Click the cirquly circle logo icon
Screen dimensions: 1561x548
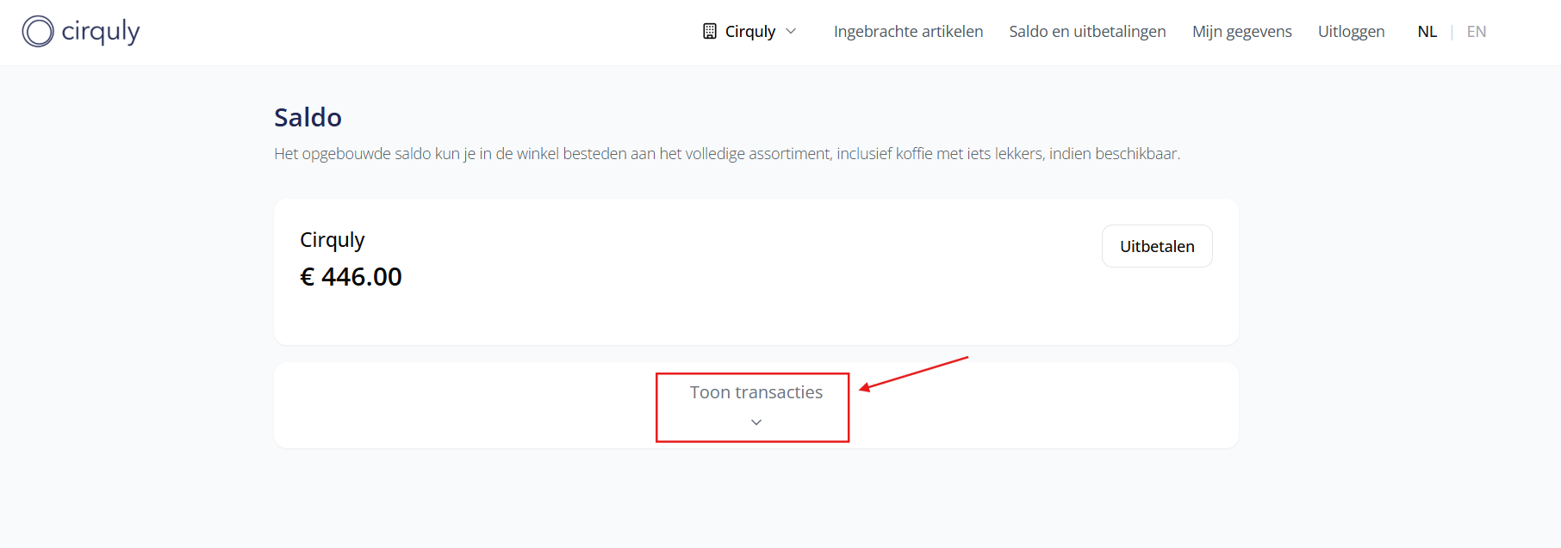38,32
